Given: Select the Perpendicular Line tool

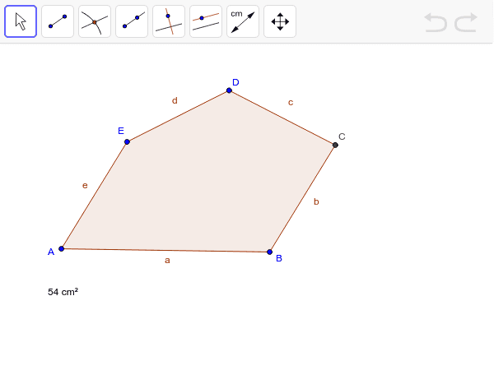Looking at the screenshot, I should [x=169, y=21].
